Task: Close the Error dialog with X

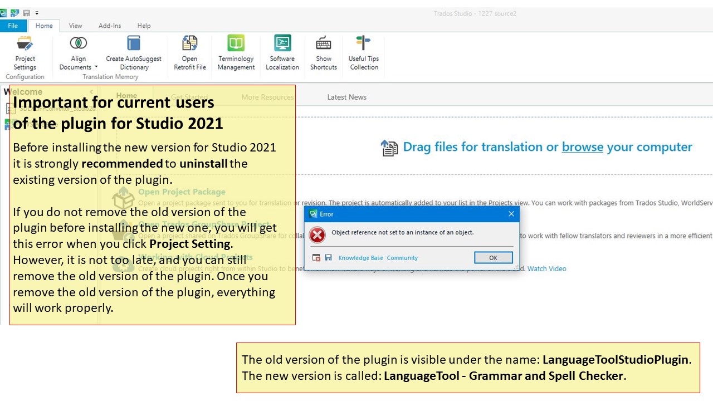Action: click(x=511, y=214)
